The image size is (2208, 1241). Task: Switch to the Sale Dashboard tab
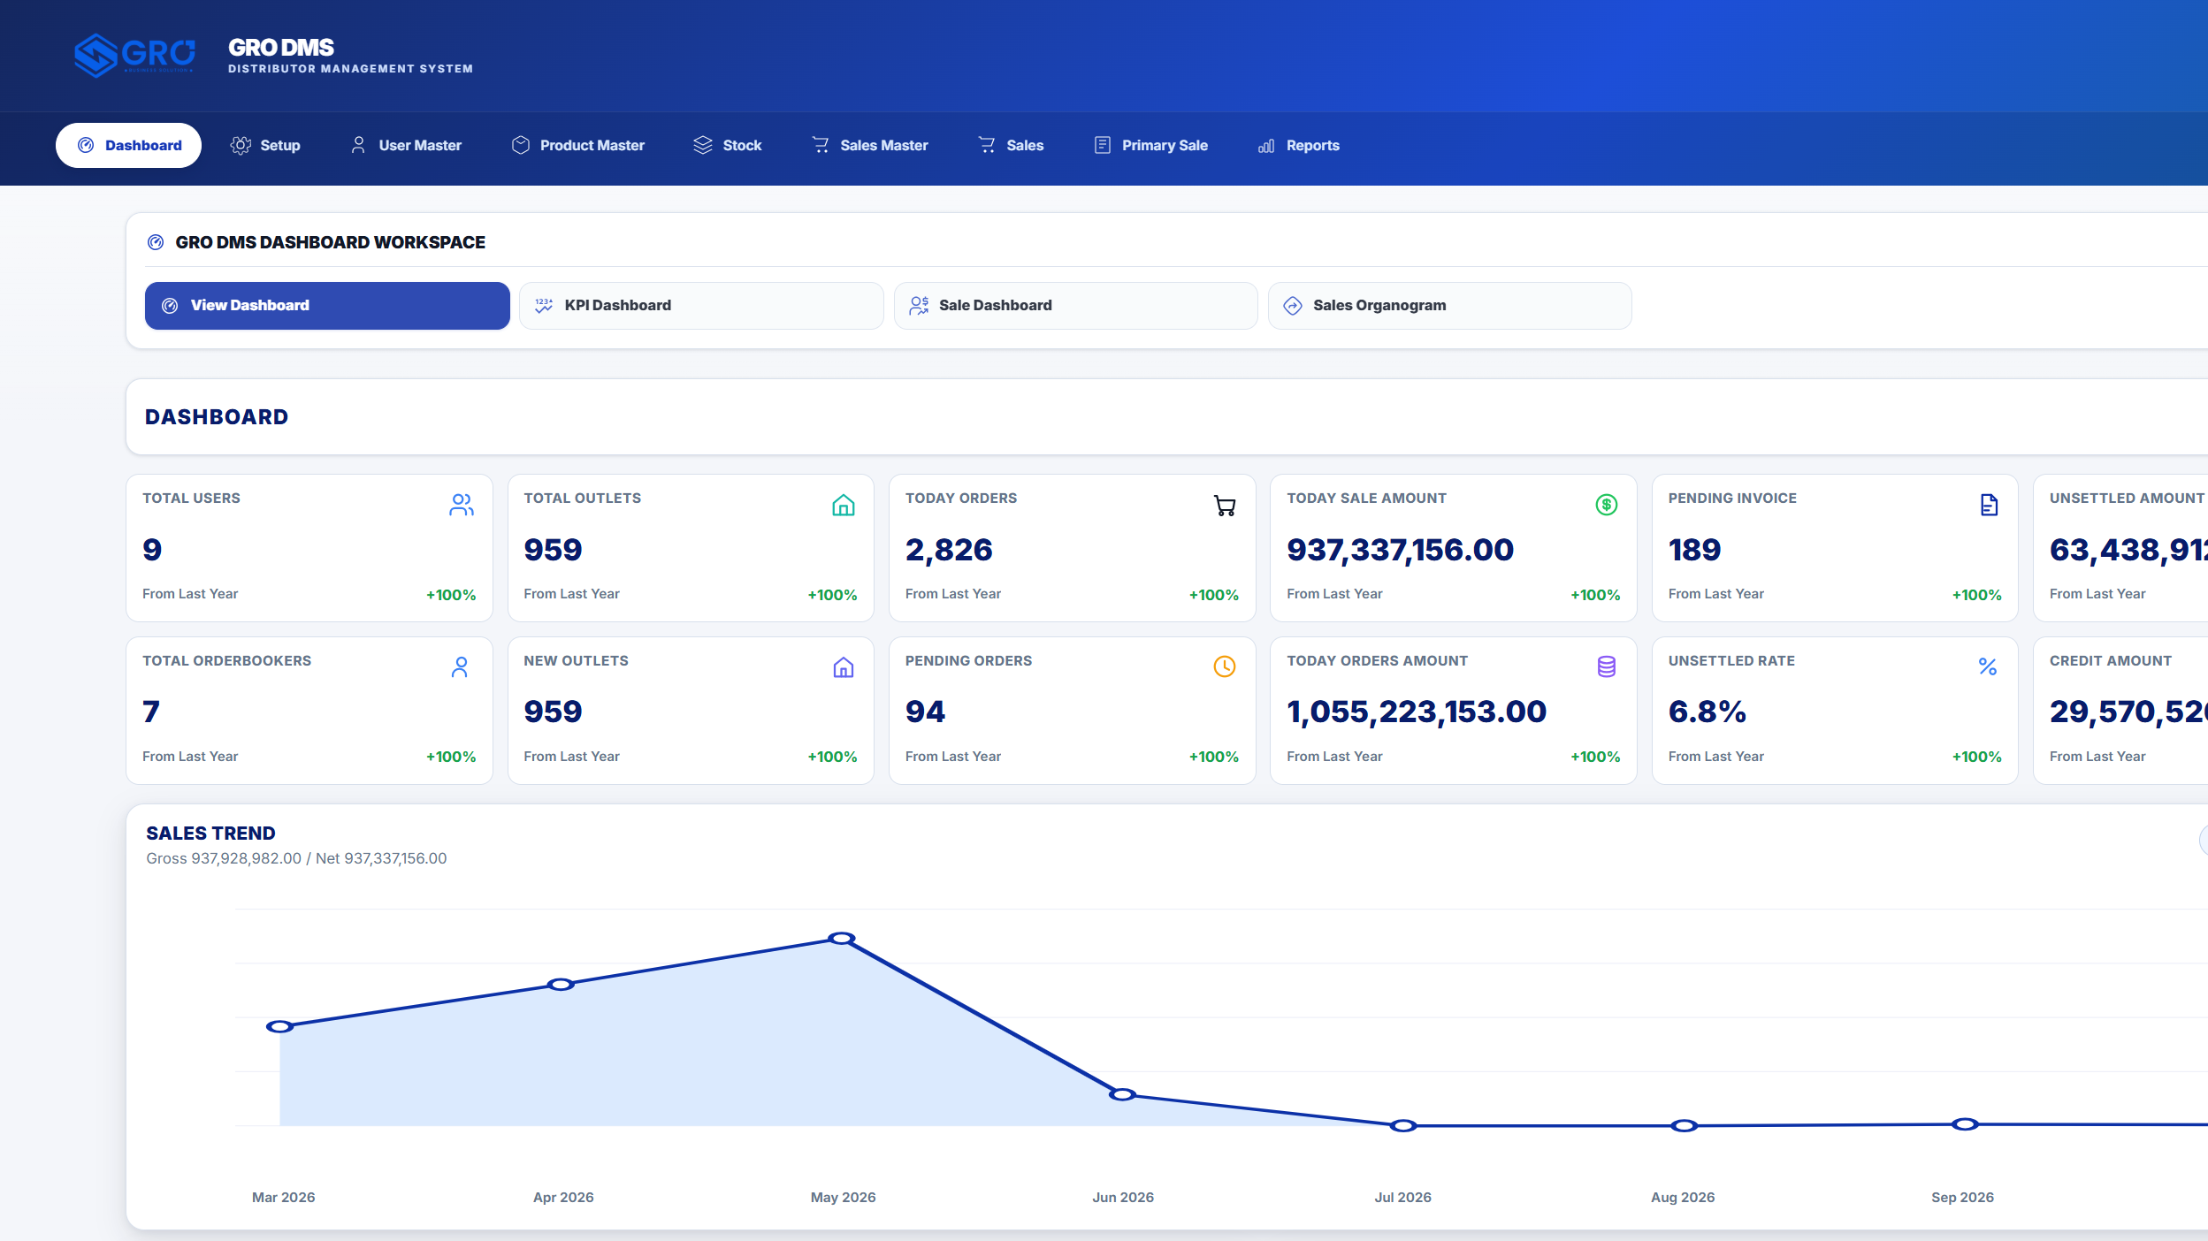coord(1076,306)
